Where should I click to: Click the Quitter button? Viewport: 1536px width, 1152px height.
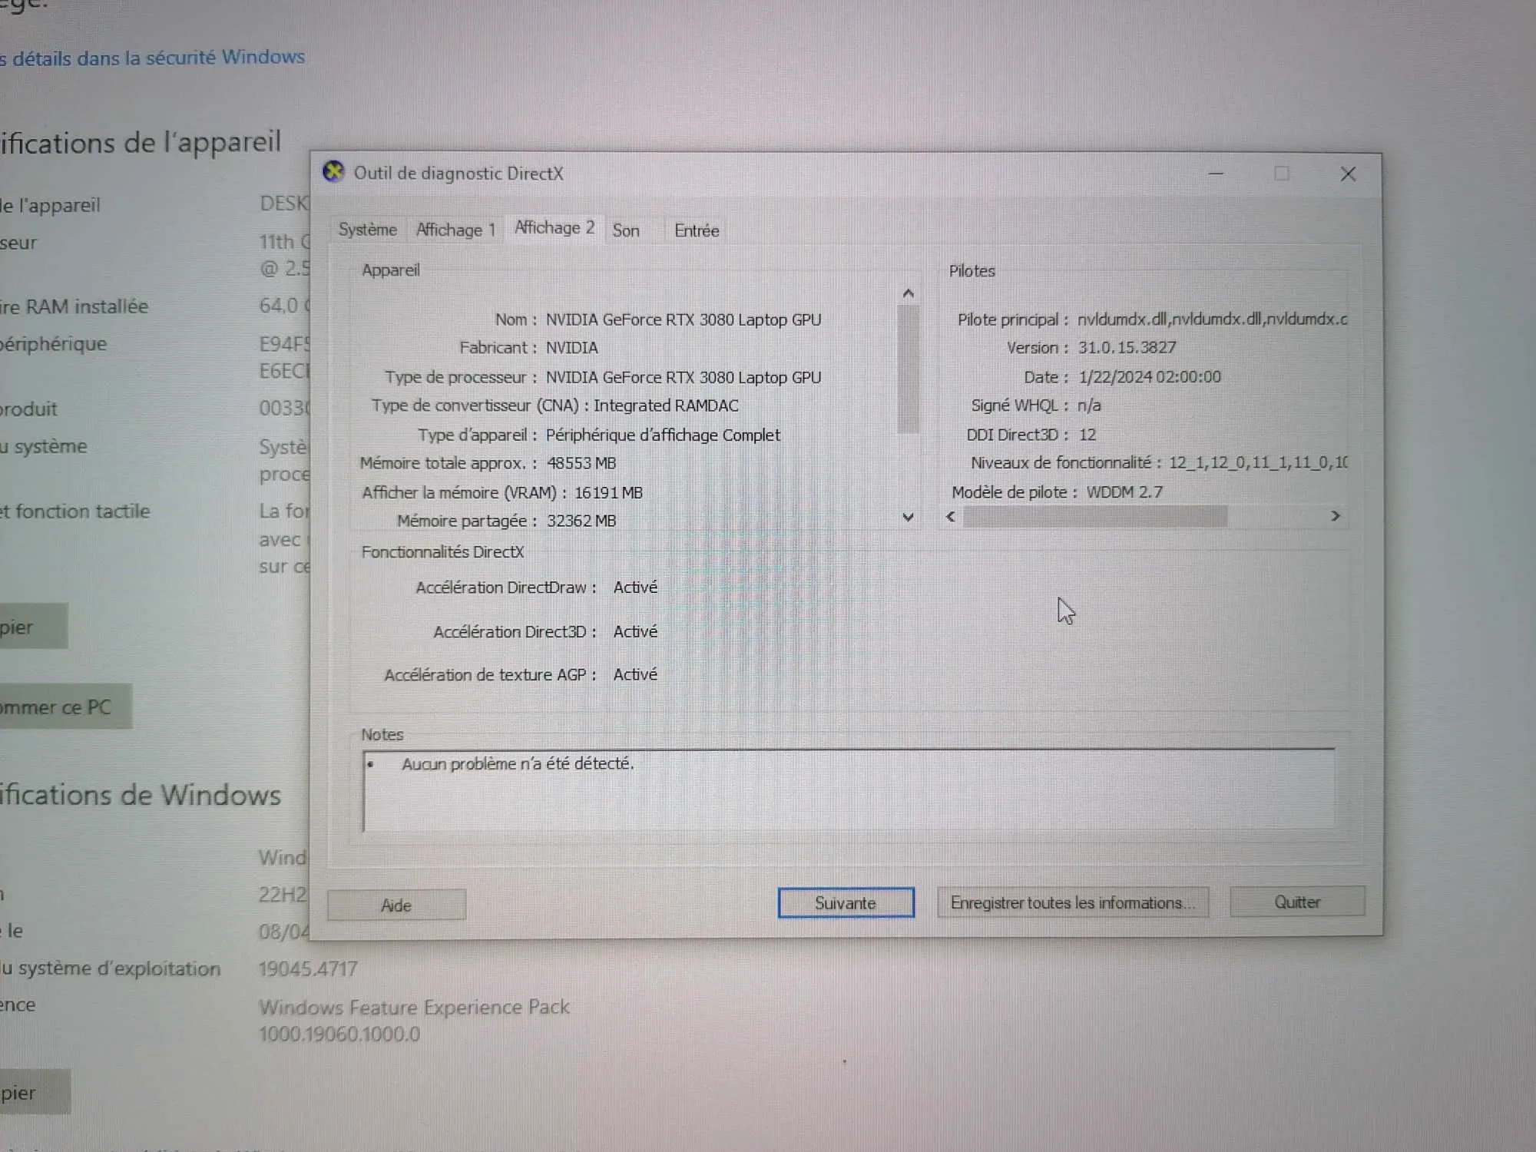[1297, 902]
